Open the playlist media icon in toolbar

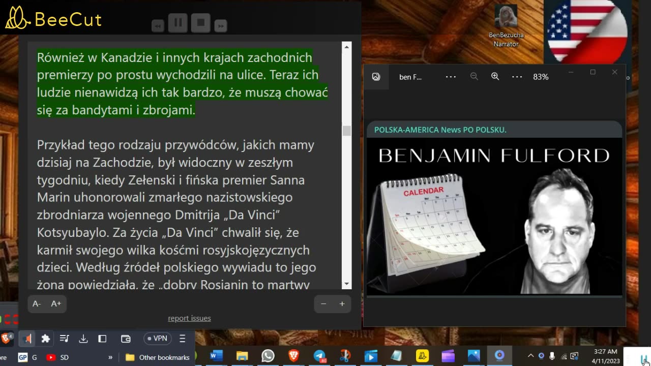click(64, 339)
